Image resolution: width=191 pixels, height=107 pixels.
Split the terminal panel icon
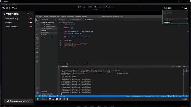point(183,67)
